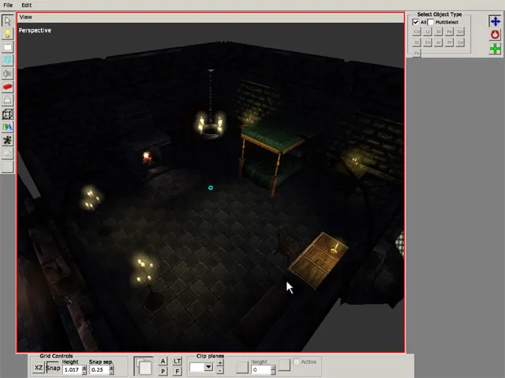Activate the wireframe cube area tool
Screen dimensions: 505x378
7,114
